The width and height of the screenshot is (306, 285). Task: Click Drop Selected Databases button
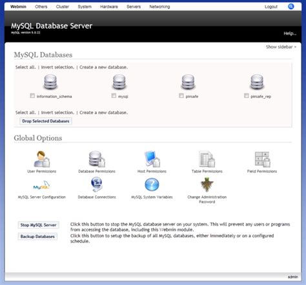46,121
